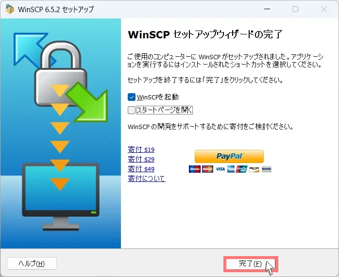Enable the スタートページを開く checkbox
The height and width of the screenshot is (277, 339).
[x=132, y=110]
